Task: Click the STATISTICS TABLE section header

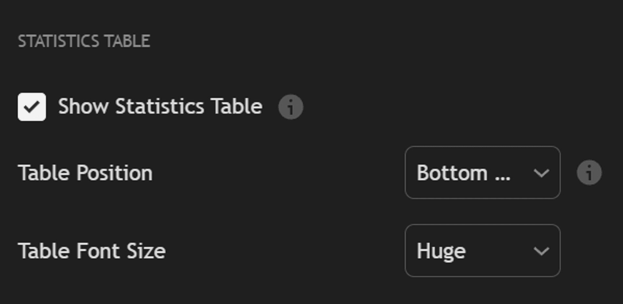Action: point(84,41)
